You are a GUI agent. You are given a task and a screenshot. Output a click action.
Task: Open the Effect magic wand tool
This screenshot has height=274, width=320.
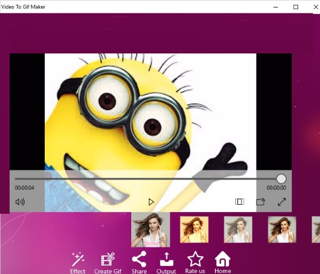[78, 260]
